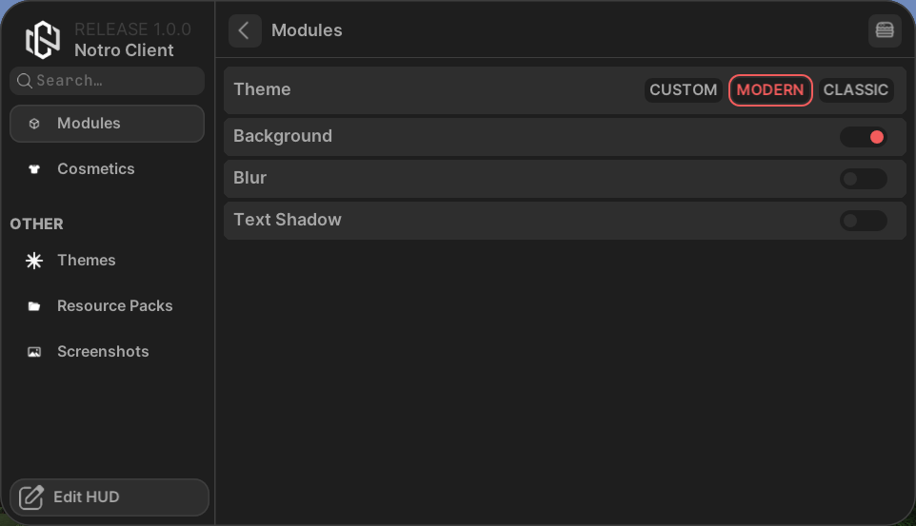Screen dimensions: 916x526
Task: Disable the Background toggle
Action: pos(863,137)
